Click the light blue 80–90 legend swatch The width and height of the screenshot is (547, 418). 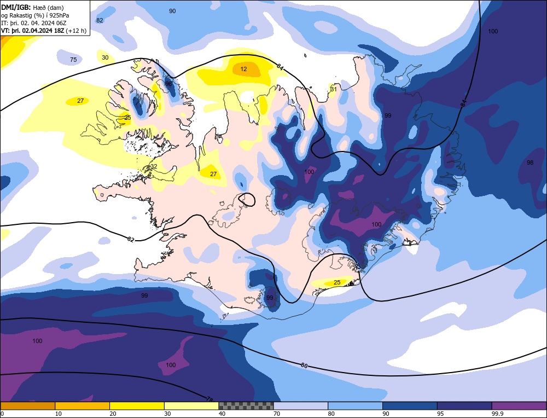pos(355,405)
